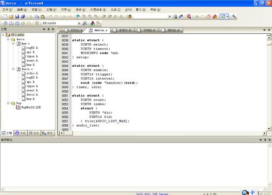Image resolution: width=272 pixels, height=195 pixels.
Task: Open the SVCS menu
Action: pyautogui.click(x=128, y=10)
